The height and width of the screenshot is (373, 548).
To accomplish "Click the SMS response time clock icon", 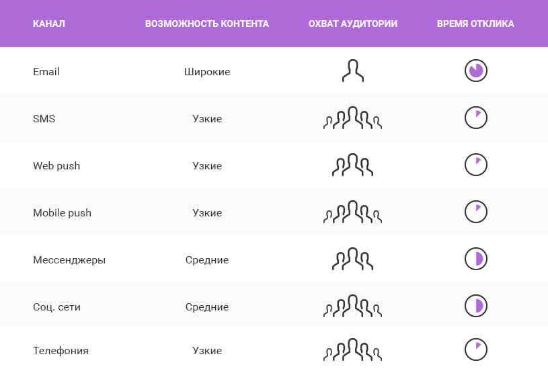I will pyautogui.click(x=476, y=118).
